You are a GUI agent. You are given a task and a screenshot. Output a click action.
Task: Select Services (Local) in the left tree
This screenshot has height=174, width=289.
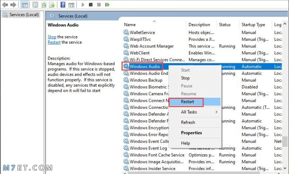pos(21,15)
